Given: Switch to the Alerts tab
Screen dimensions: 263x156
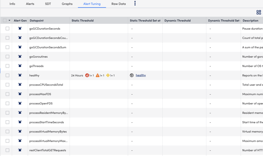Looking at the screenshot, I should [30, 4].
